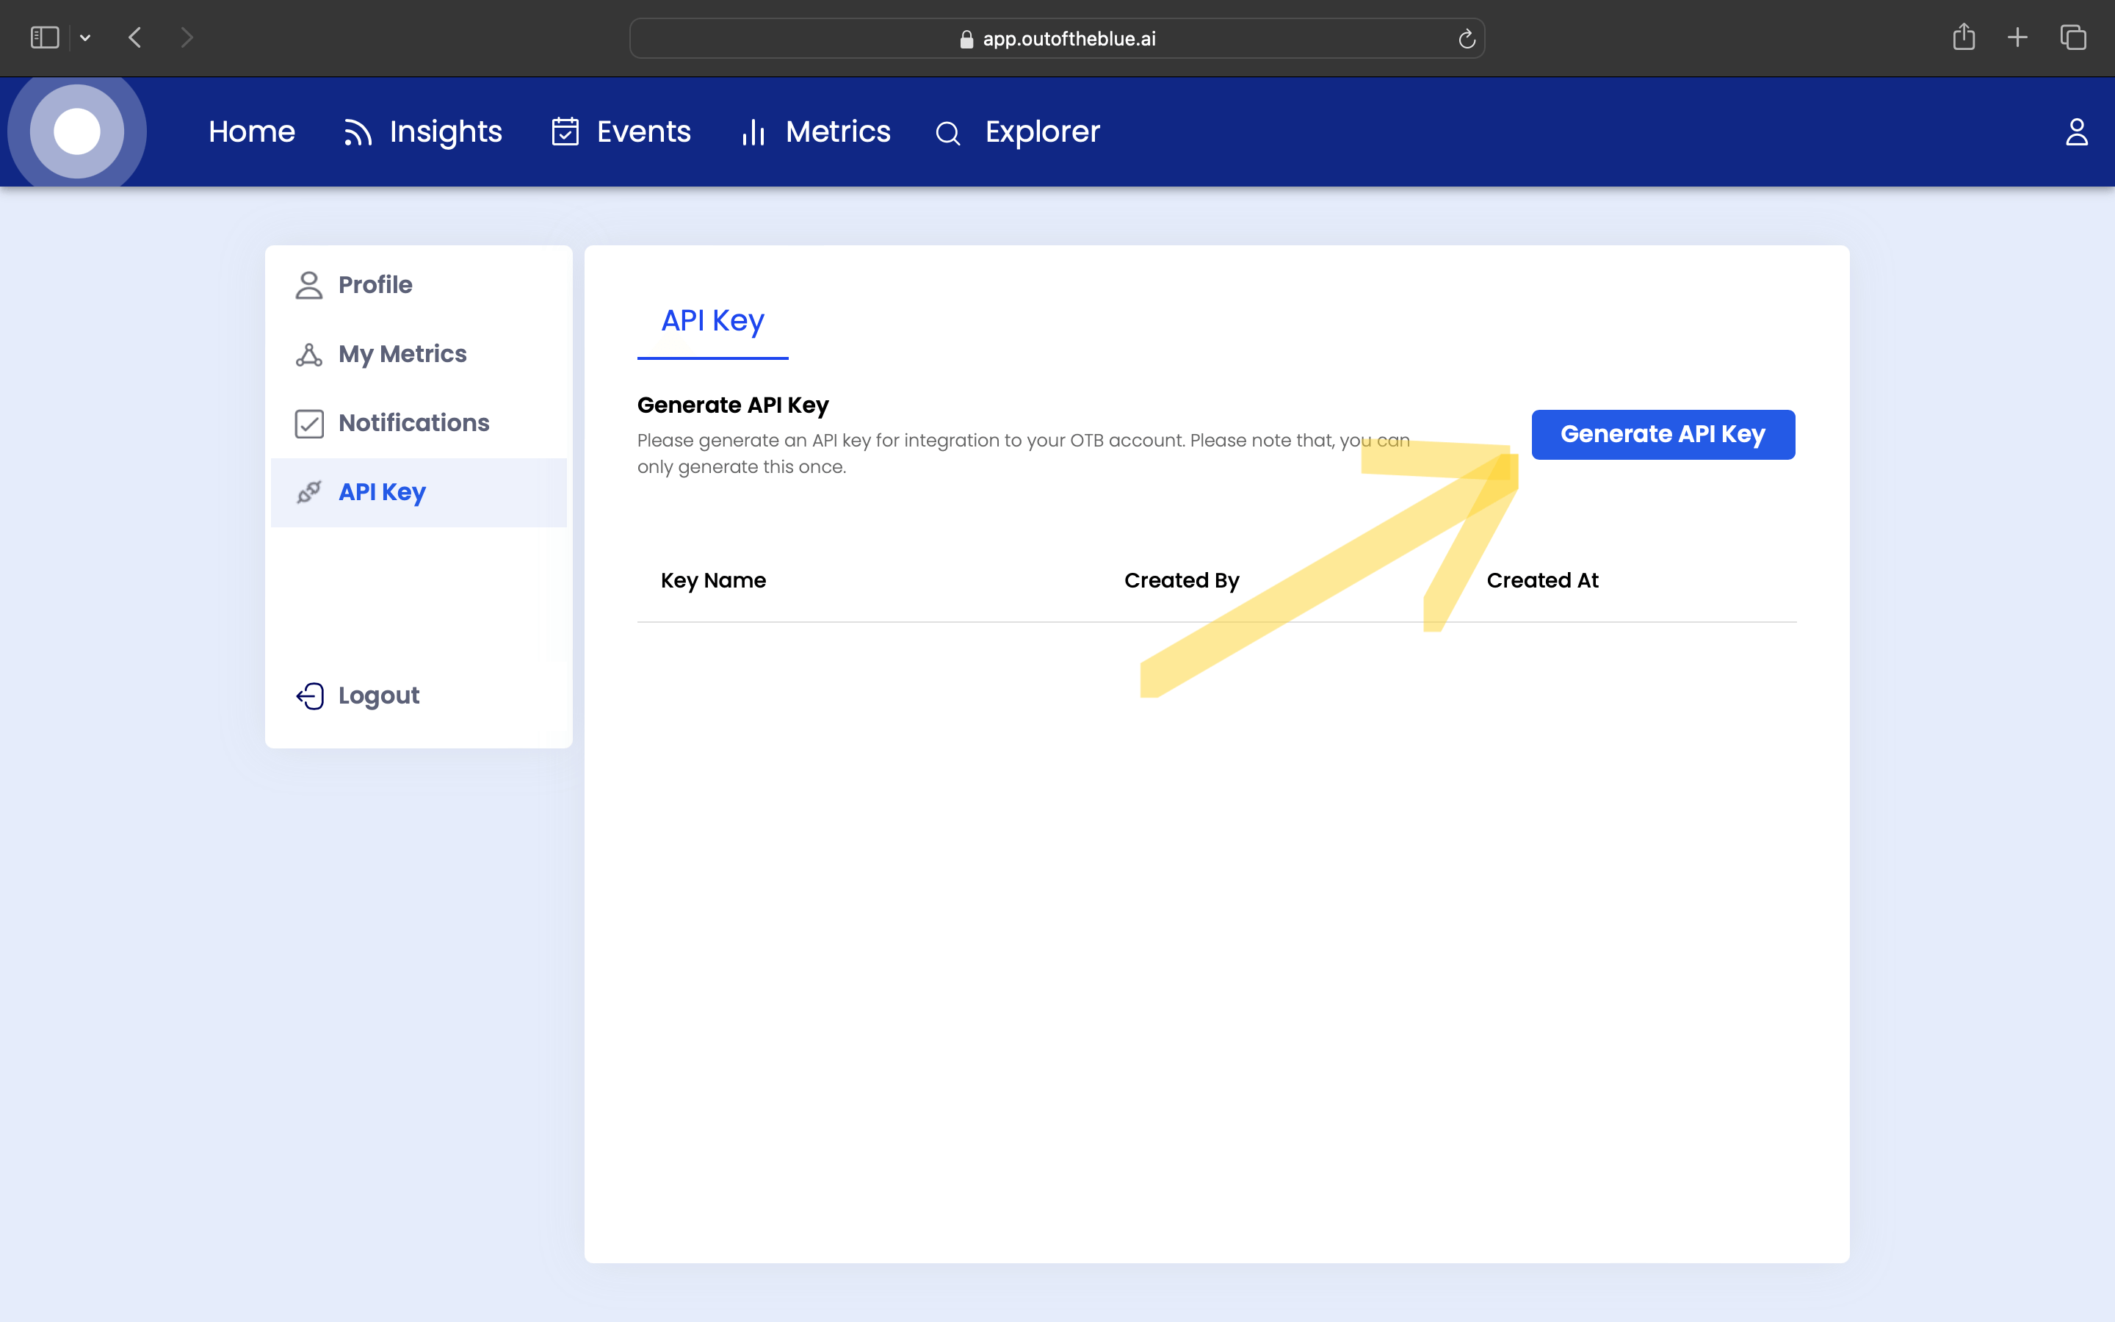This screenshot has height=1322, width=2115.
Task: Go back using browser back arrow
Action: pyautogui.click(x=134, y=37)
